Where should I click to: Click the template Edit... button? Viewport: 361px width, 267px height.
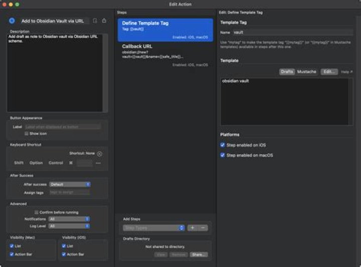click(x=329, y=72)
